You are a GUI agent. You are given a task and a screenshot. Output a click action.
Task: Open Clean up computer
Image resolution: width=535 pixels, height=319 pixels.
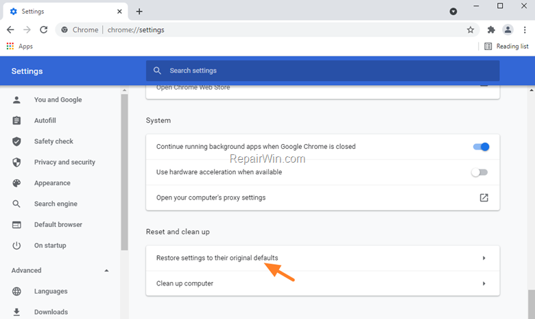click(x=323, y=283)
